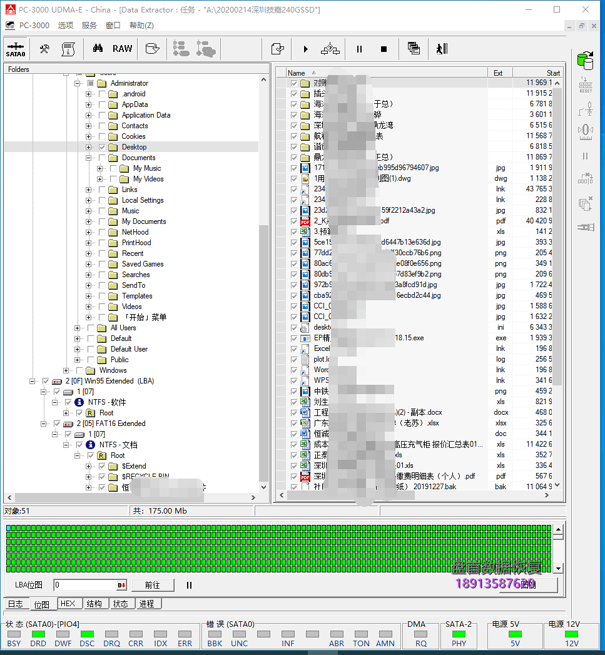This screenshot has width=605, height=655.
Task: Pause the process using toolbar pause button
Action: pyautogui.click(x=359, y=49)
